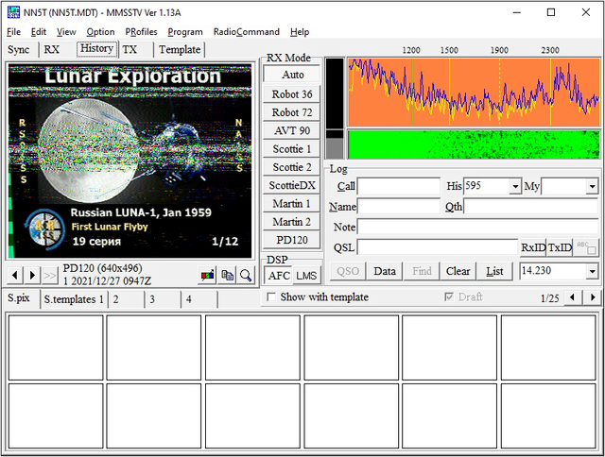The image size is (605, 457).
Task: Open the Edit menu
Action: click(x=39, y=31)
